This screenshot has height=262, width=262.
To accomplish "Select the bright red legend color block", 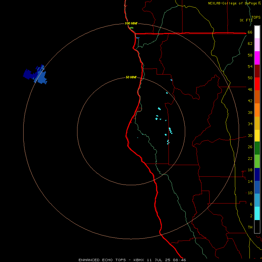I will click(x=257, y=84).
